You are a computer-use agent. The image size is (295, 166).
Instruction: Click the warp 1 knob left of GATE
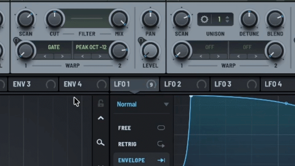pyautogui.click(x=25, y=51)
